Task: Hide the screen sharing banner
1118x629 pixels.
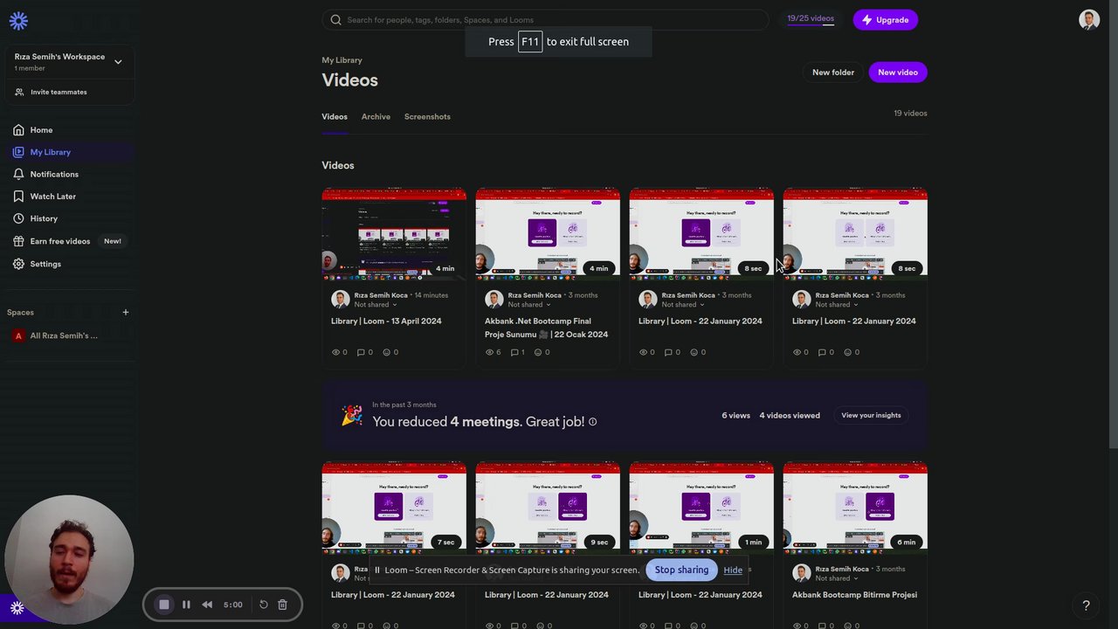Action: [733, 570]
